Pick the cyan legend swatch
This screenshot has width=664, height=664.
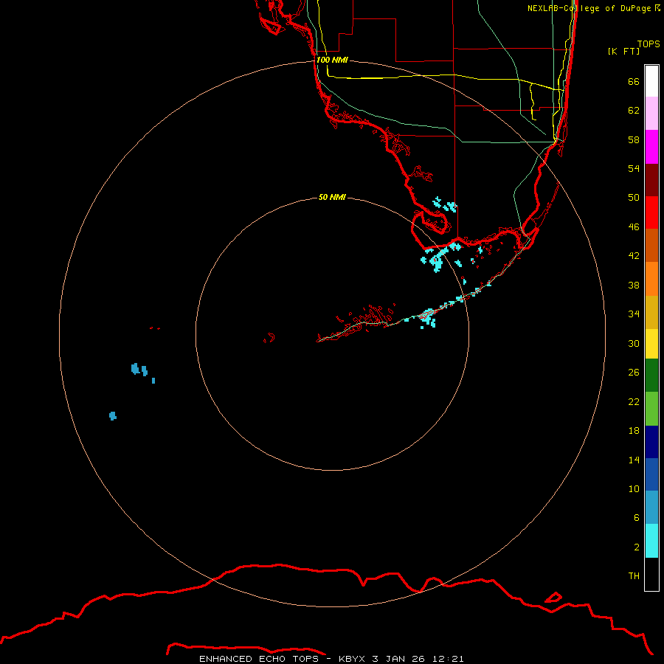[651, 541]
